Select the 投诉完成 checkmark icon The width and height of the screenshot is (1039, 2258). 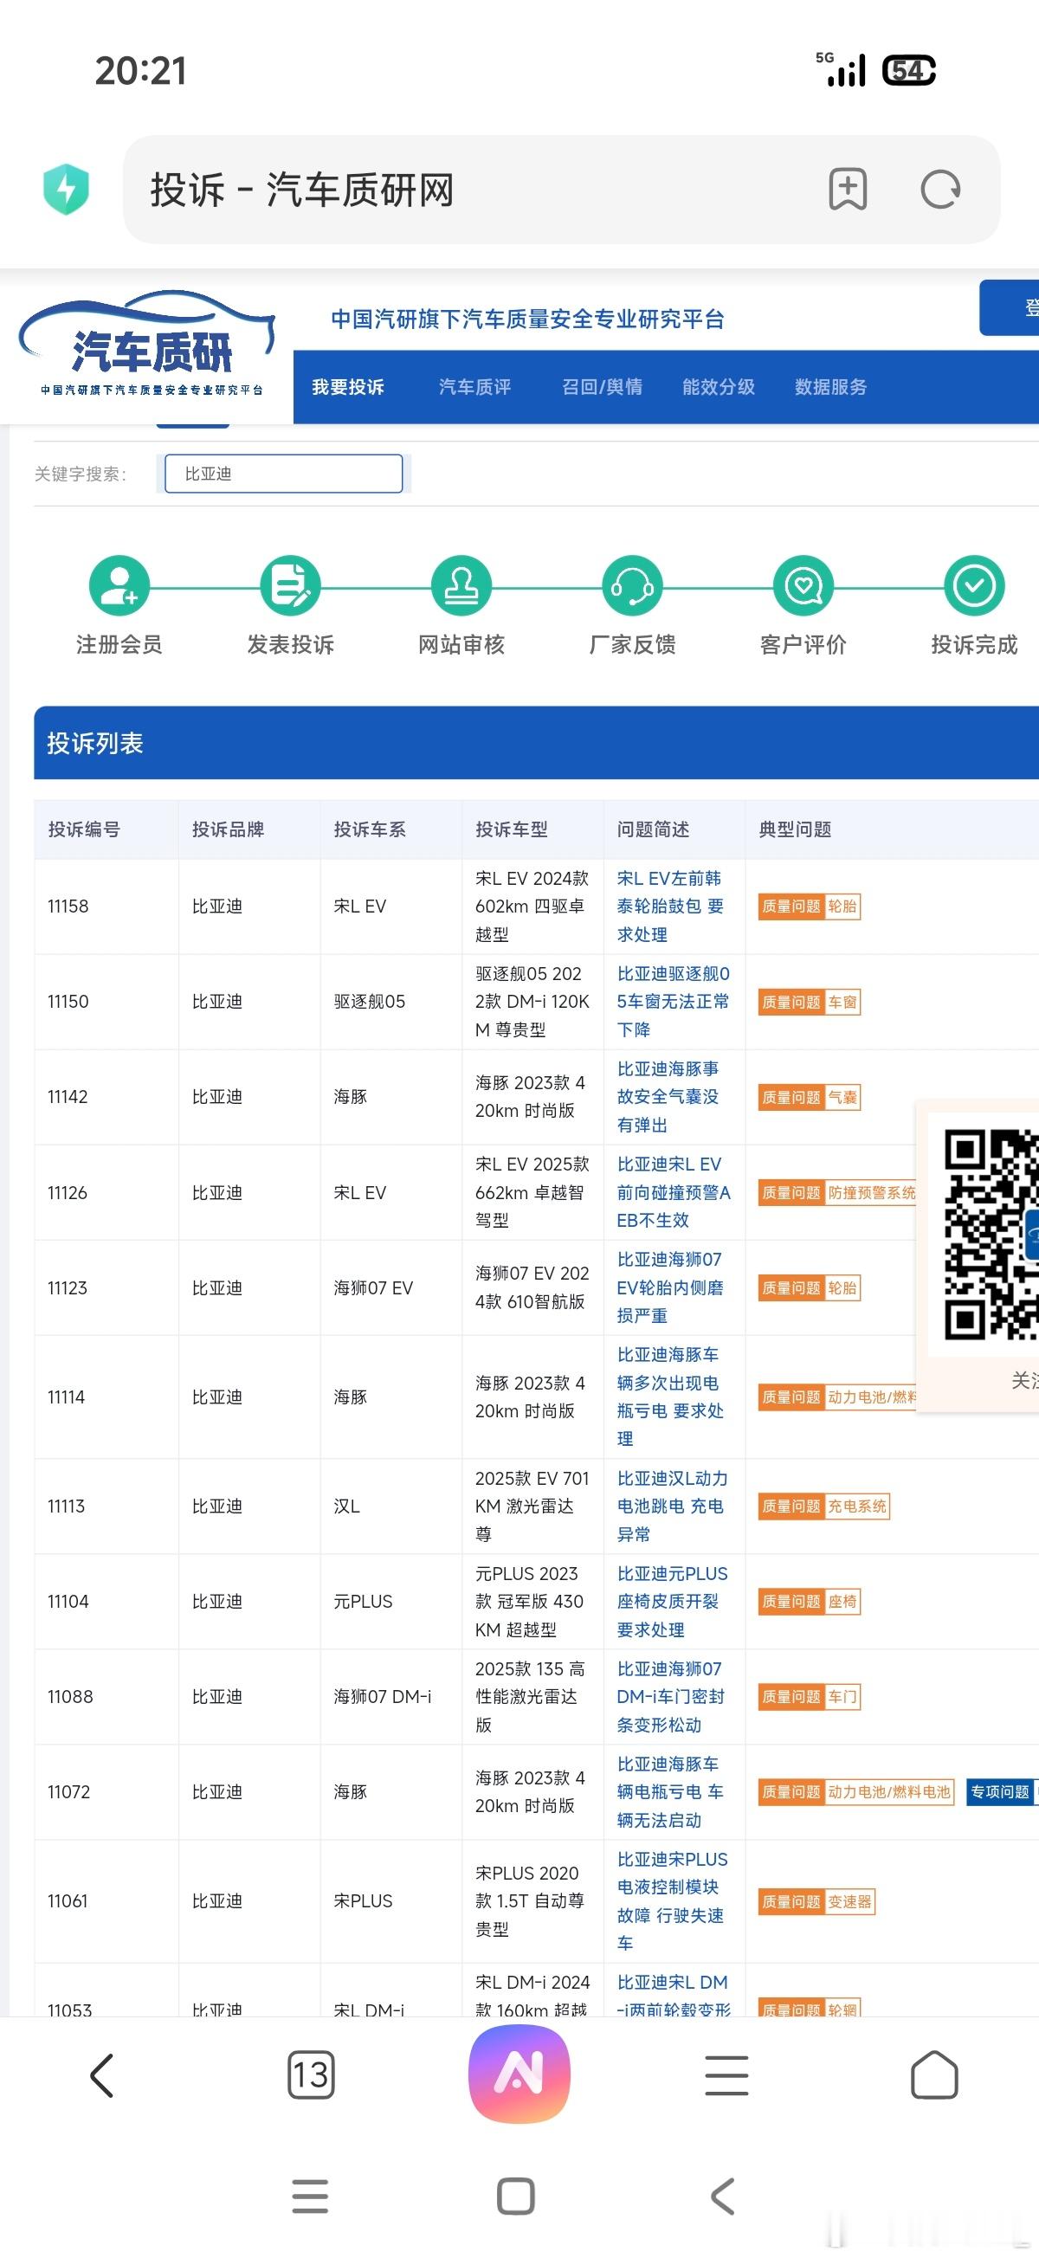974,585
